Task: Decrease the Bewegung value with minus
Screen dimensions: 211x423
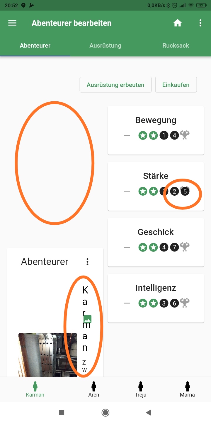Action: coord(127,135)
